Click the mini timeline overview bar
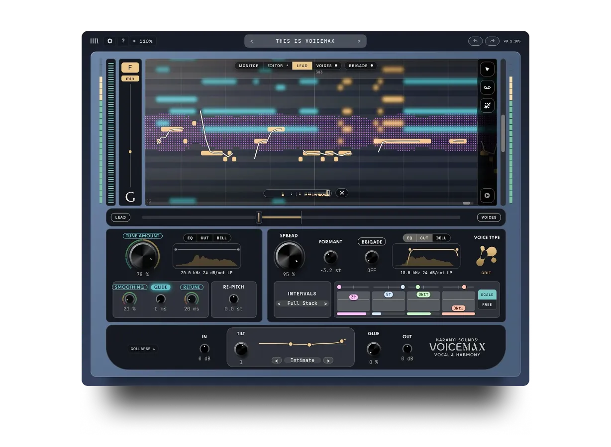This screenshot has width=611, height=447. coord(298,193)
